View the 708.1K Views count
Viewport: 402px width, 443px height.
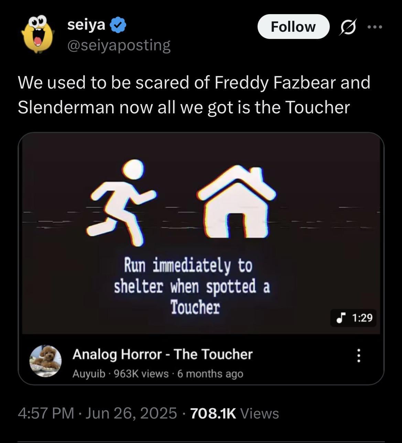(234, 413)
